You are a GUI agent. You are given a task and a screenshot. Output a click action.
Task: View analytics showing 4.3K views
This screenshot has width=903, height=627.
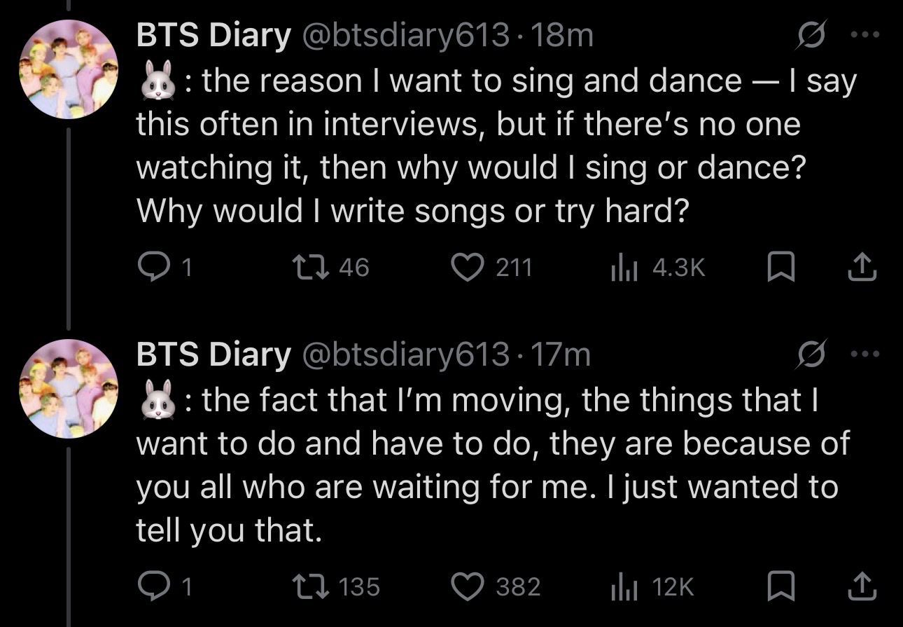point(622,267)
